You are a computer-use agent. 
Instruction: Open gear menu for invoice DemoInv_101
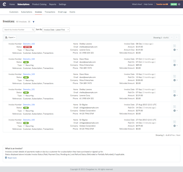pos(175,96)
